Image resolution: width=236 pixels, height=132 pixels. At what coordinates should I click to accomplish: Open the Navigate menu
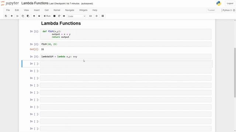(70, 10)
